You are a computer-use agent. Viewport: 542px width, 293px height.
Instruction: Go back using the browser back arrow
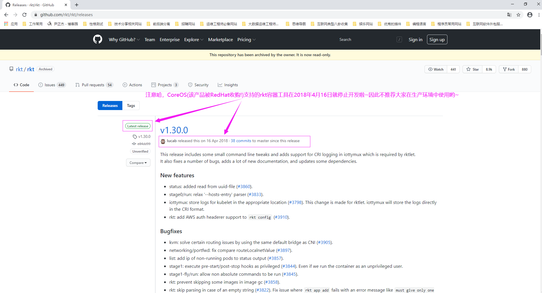tap(6, 15)
